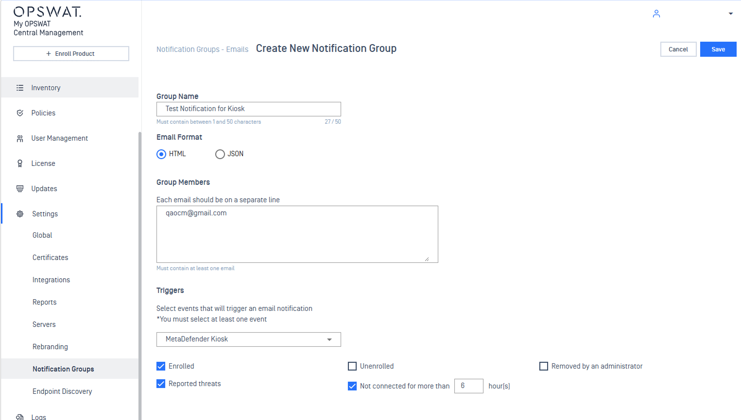The image size is (741, 420).
Task: Check Removed by an administrator
Action: tap(544, 366)
